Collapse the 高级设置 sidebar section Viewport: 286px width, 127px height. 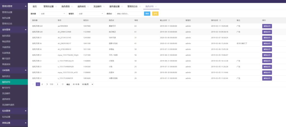26,123
